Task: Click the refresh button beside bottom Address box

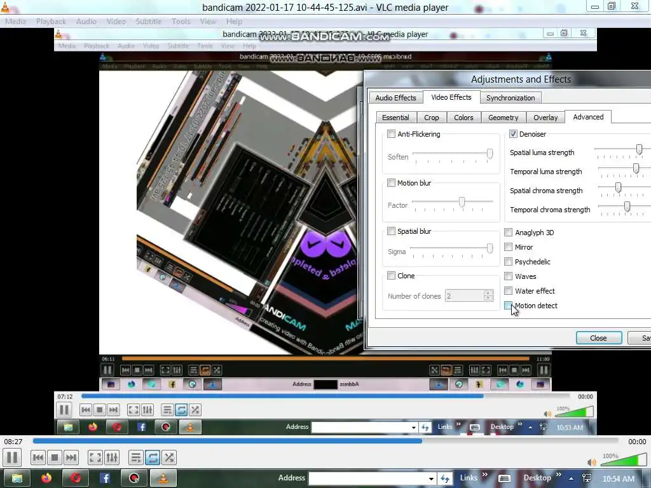Action: click(x=445, y=478)
